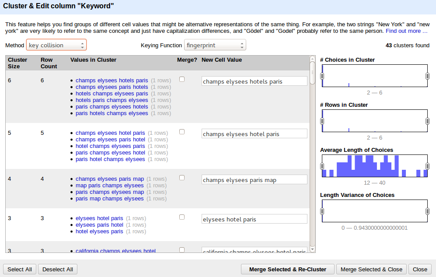Image resolution: width=436 pixels, height=277 pixels.
Task: Tick the Merge checkbox for "champs elysees paris map"
Action: click(181, 177)
